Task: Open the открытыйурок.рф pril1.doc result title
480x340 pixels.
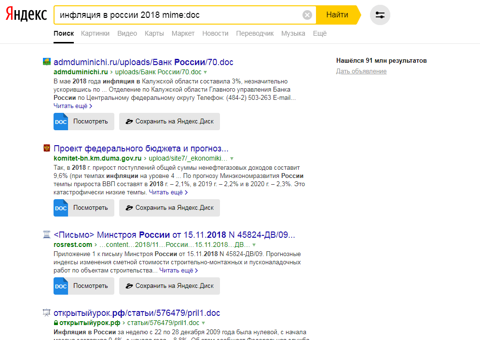Action: [x=137, y=313]
